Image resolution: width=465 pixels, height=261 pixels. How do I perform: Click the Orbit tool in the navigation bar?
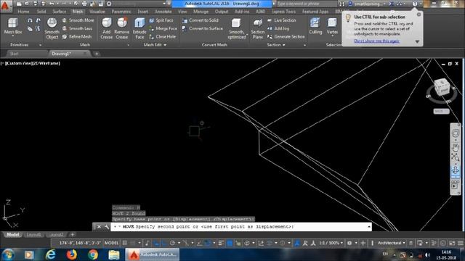pos(456,170)
